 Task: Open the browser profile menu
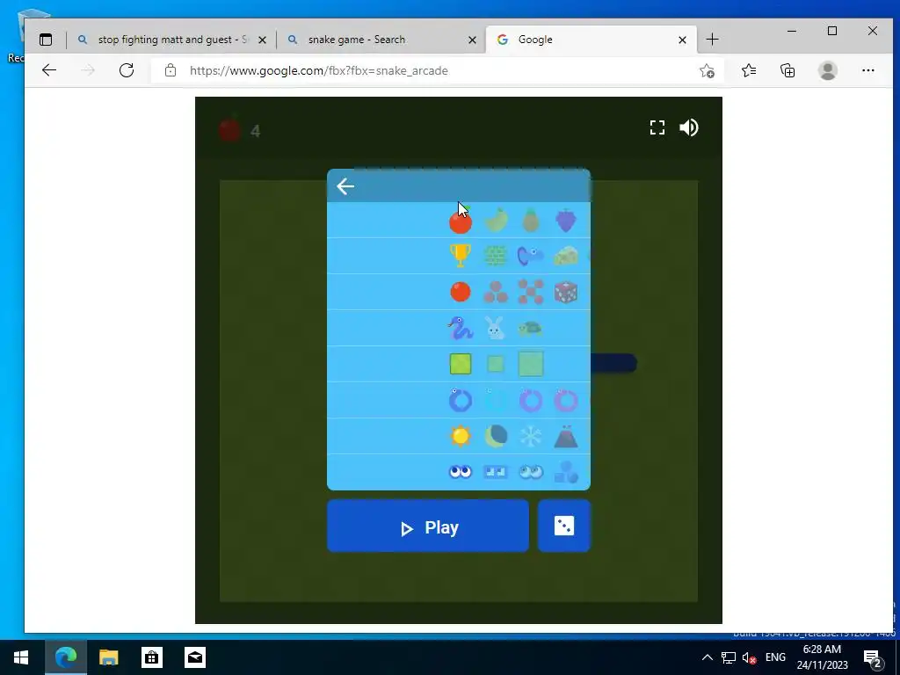pos(828,70)
